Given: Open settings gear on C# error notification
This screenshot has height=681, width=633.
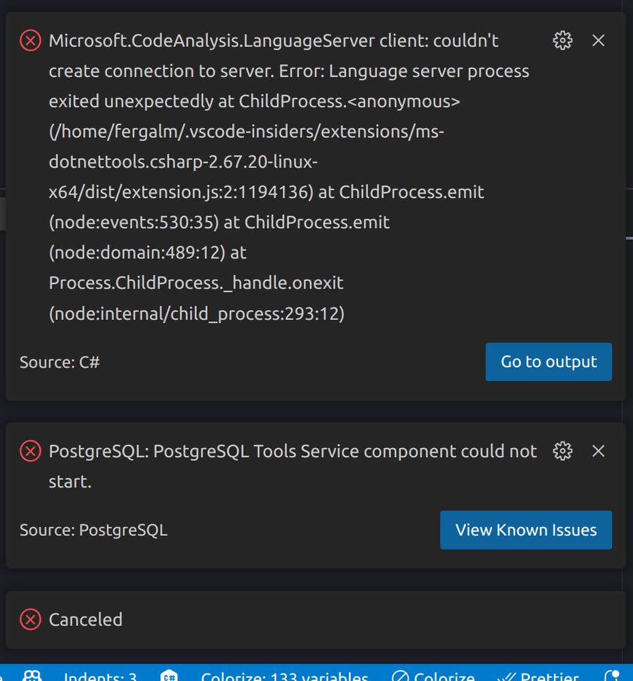Looking at the screenshot, I should pos(562,41).
